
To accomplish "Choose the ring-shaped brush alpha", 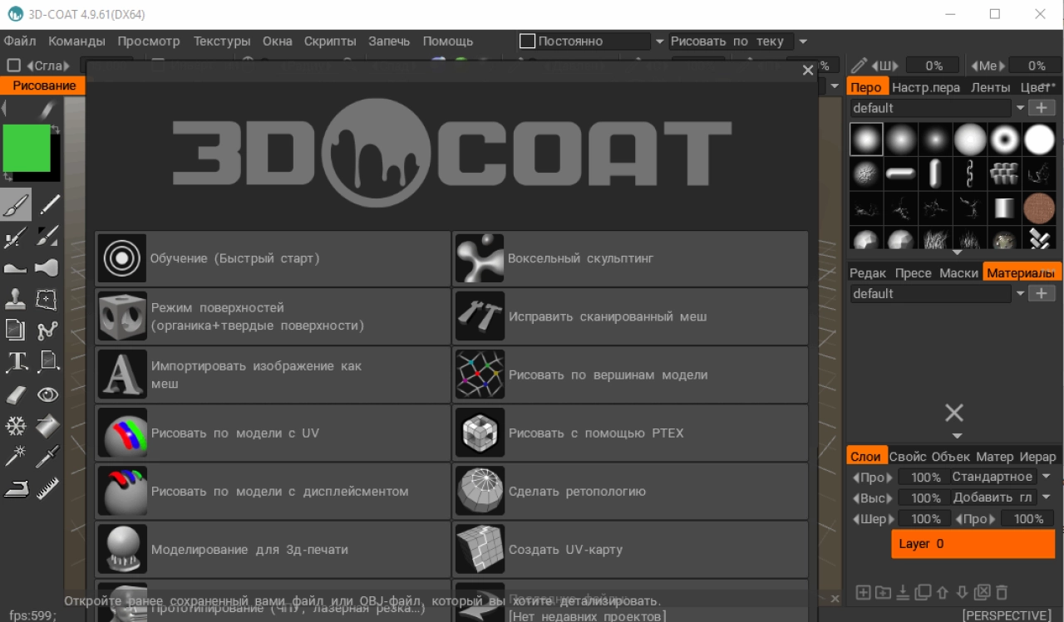I will click(x=1005, y=140).
